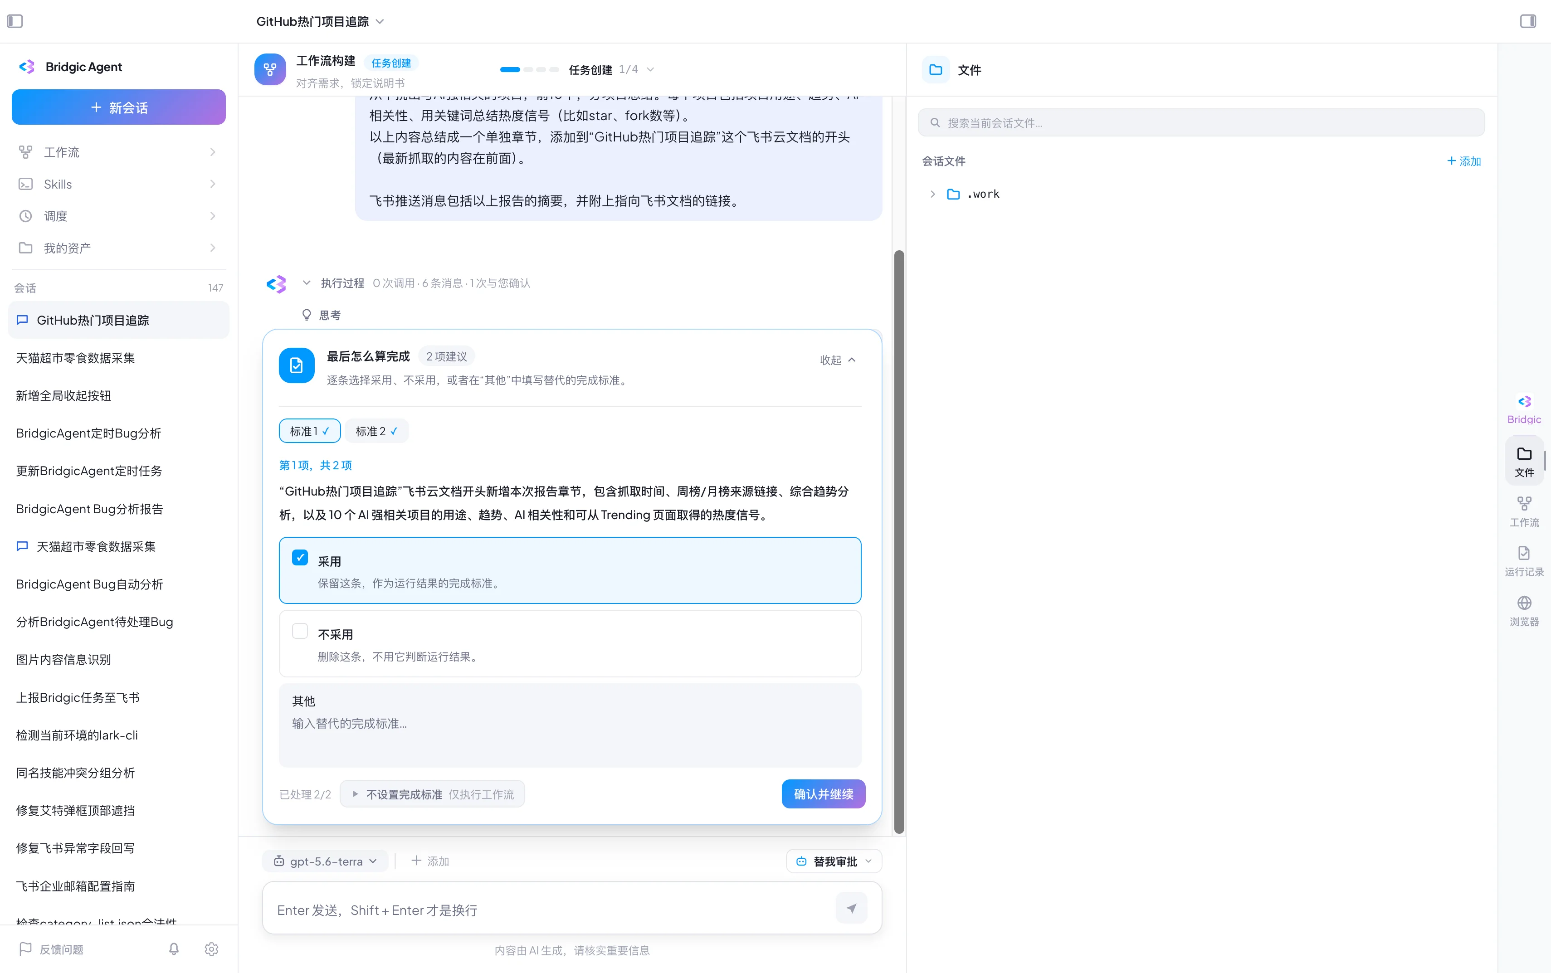Open Skills terminal icon in sidebar
This screenshot has height=973, width=1551.
click(x=25, y=184)
